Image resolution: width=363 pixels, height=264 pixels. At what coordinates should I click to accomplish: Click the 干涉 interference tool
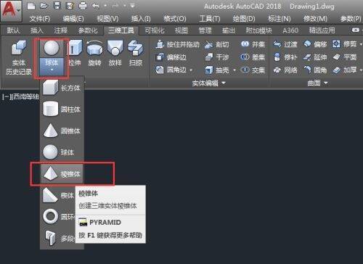pyautogui.click(x=216, y=57)
